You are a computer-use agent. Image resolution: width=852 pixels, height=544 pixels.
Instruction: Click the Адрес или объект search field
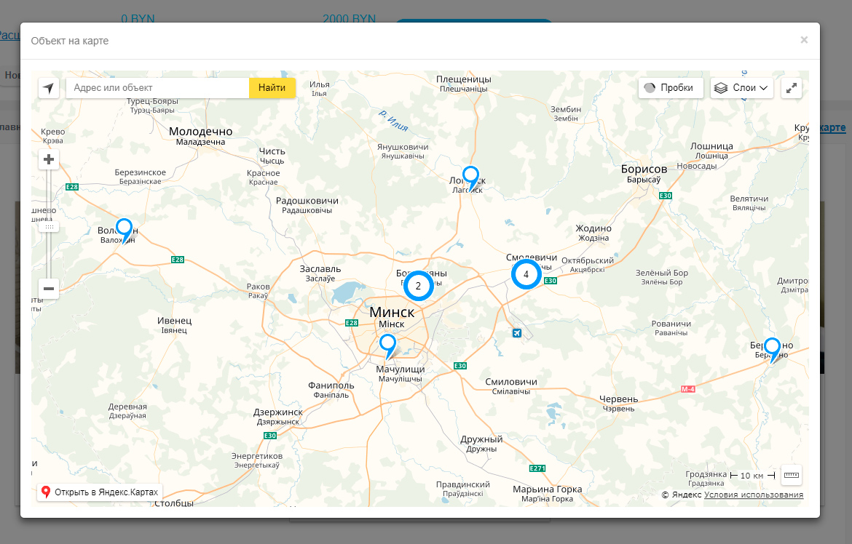click(157, 88)
